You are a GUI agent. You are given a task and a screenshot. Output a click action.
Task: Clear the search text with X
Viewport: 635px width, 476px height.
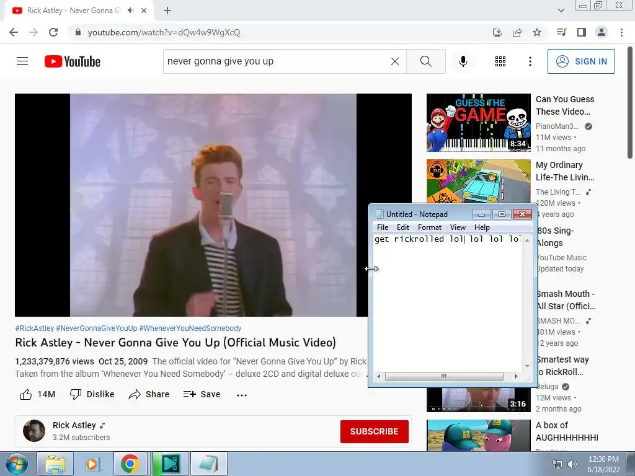pos(395,61)
